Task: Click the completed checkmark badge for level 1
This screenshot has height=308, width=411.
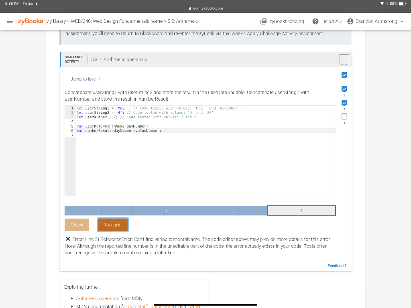Action: [x=344, y=75]
